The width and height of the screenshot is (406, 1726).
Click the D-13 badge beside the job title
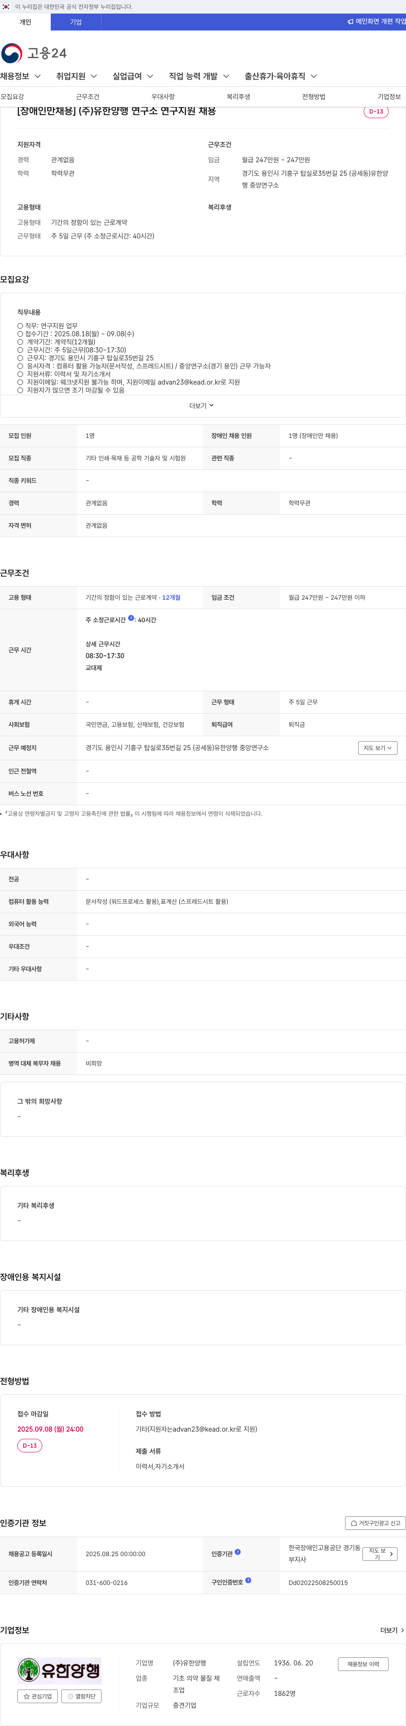(x=376, y=111)
